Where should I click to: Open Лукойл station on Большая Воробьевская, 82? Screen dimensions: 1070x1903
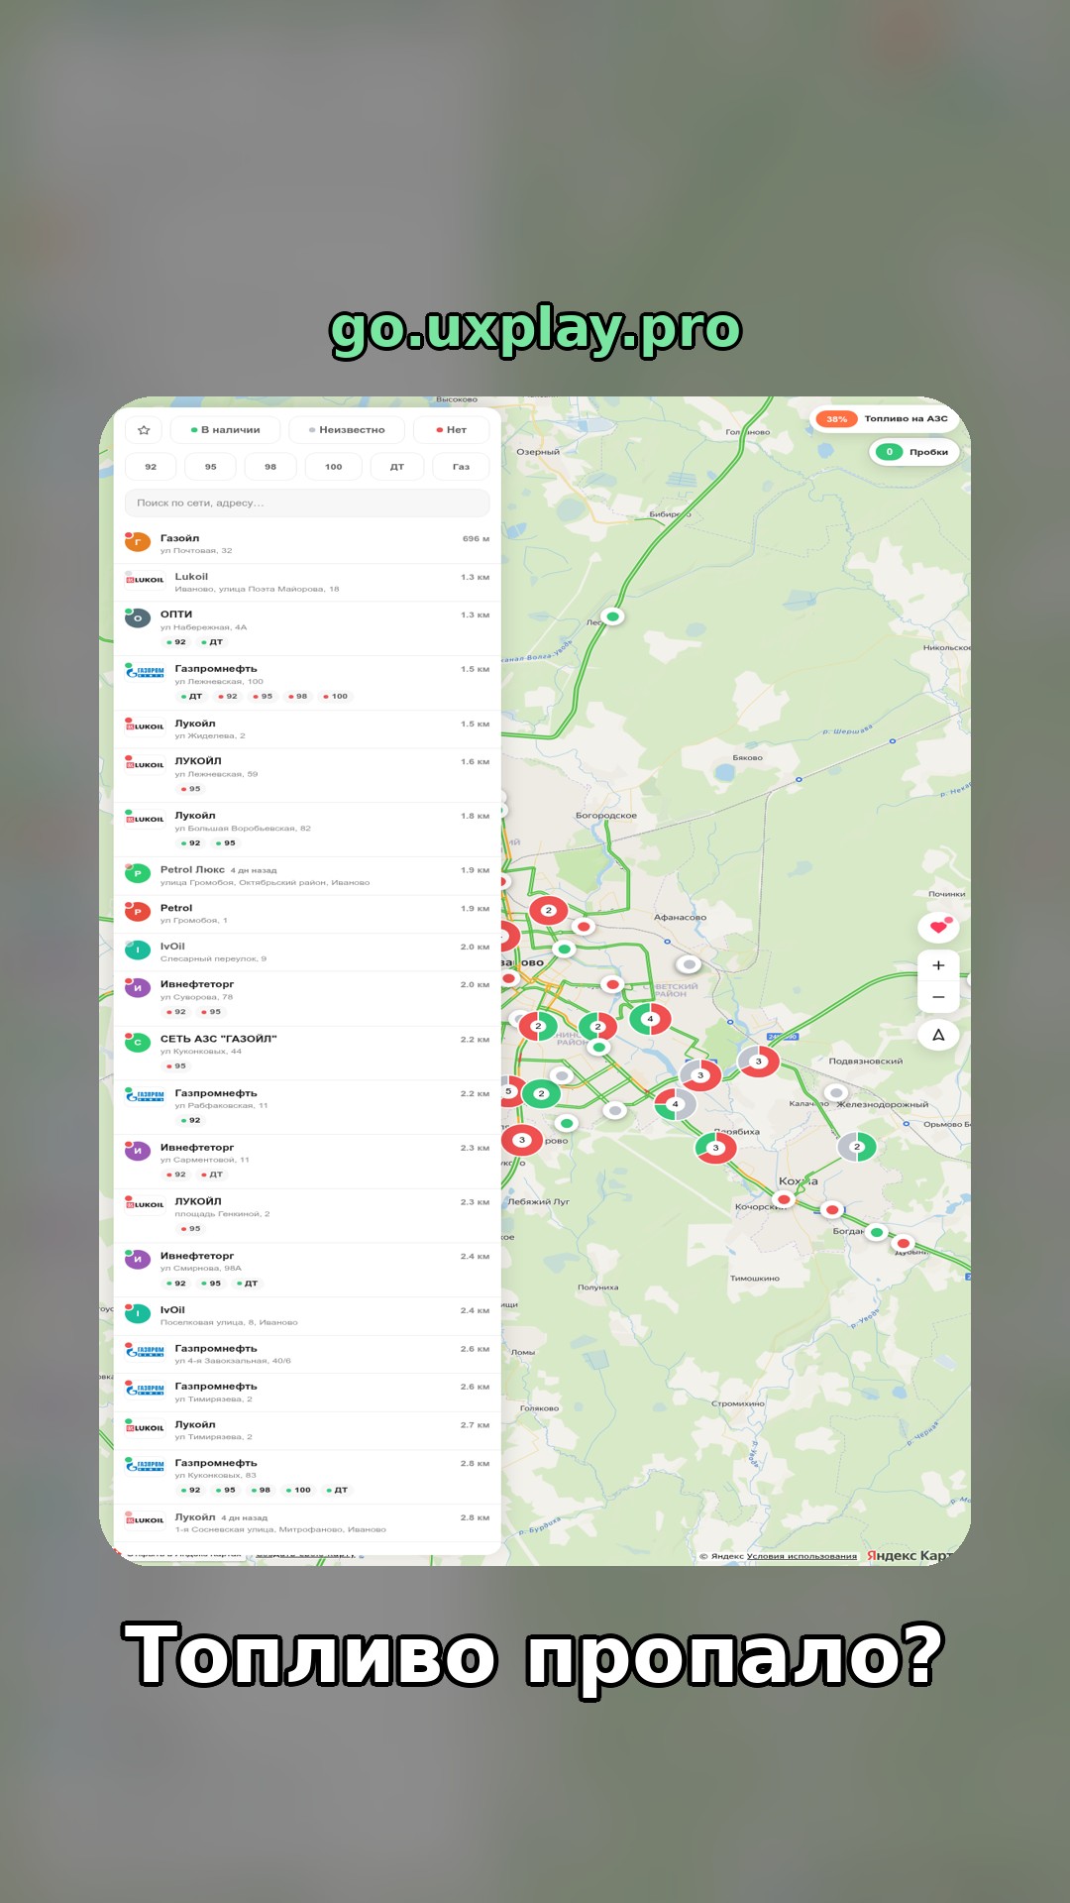pos(307,830)
